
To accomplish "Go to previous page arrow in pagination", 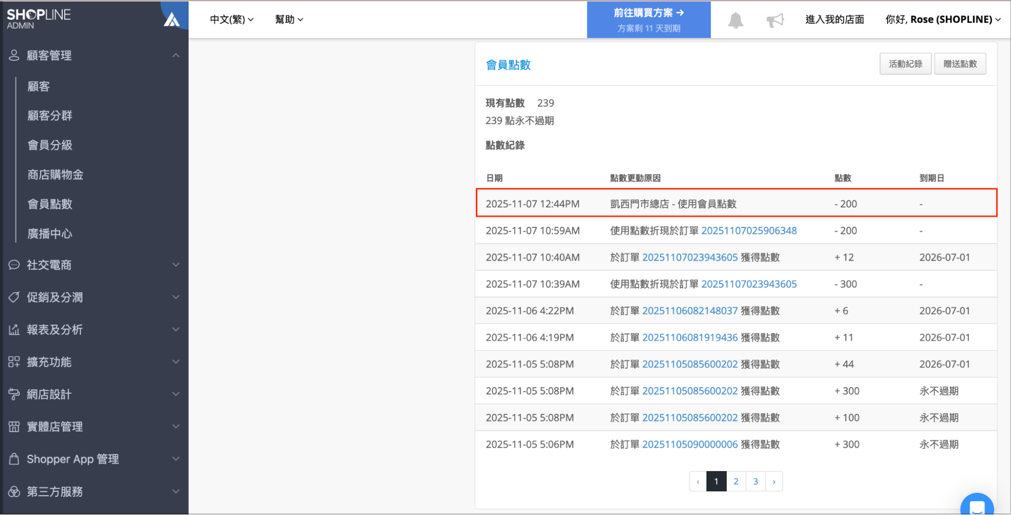I will click(698, 482).
